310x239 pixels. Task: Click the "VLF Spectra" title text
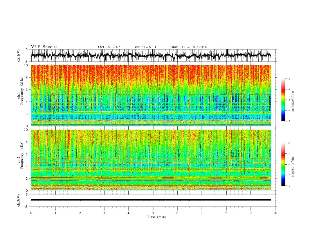click(x=44, y=47)
